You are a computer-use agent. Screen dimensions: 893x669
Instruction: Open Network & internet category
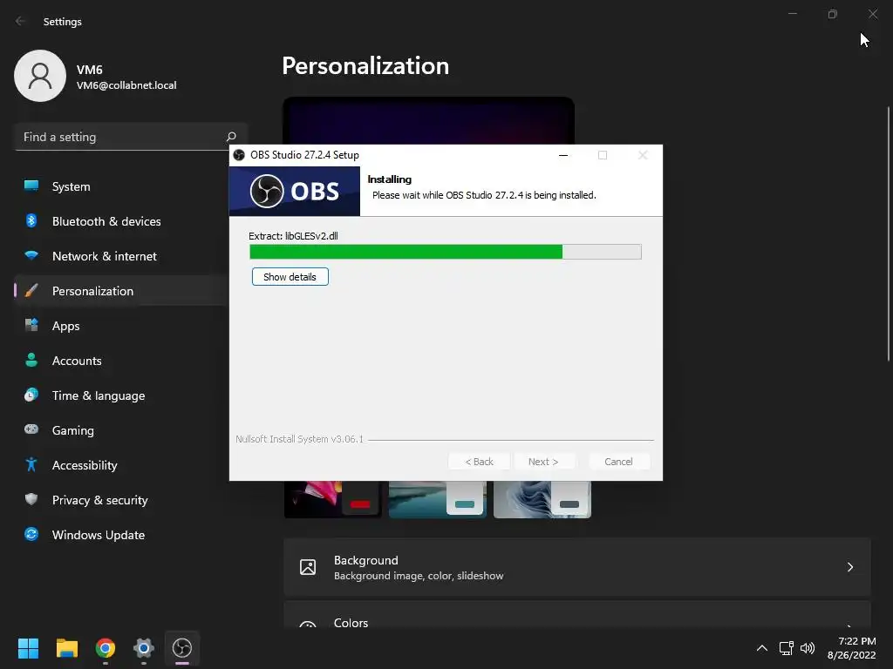click(121, 255)
